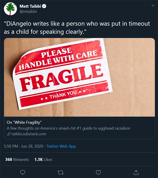The height and width of the screenshot is (178, 158).
Task: Click the @mtaibbi handle
Action: (28, 11)
